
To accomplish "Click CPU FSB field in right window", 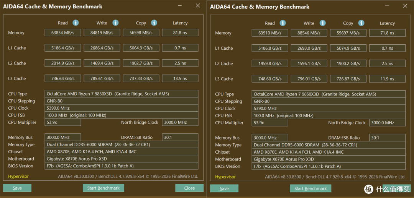I will (329, 115).
